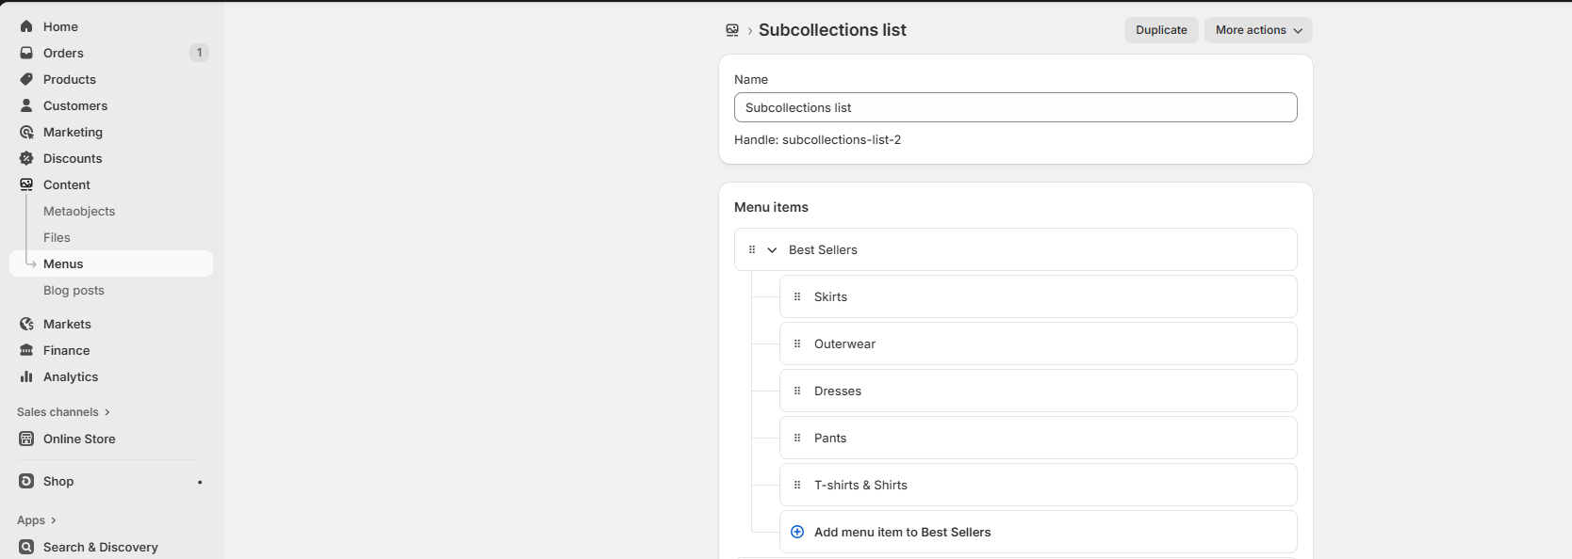Click the Search & Discovery app icon
This screenshot has width=1572, height=559.
click(x=26, y=547)
